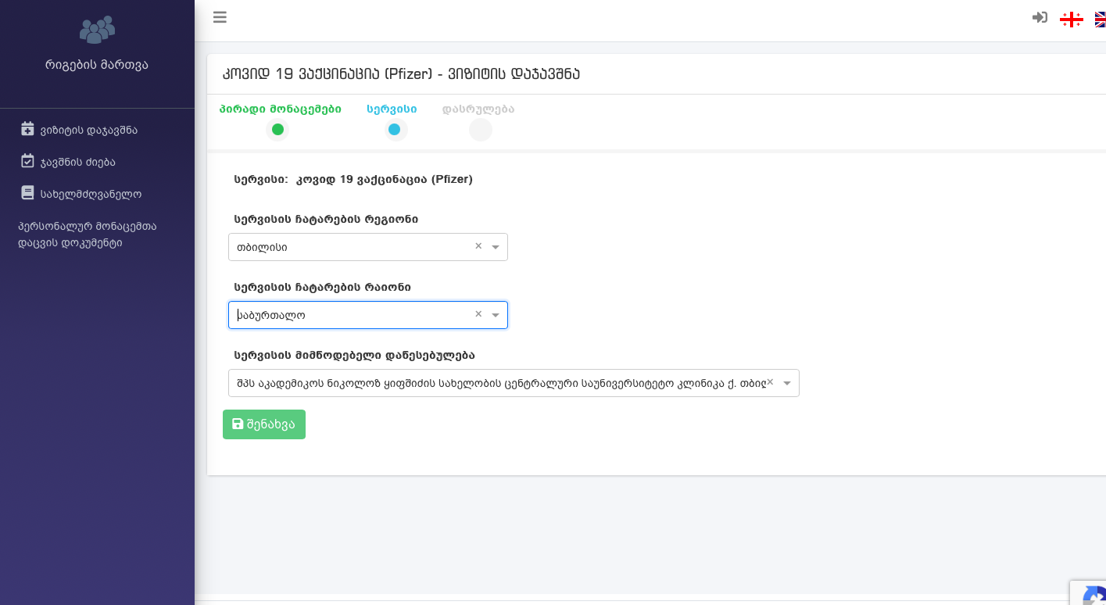Clear the თბილისი region selection
The height and width of the screenshot is (605, 1106).
pos(478,245)
